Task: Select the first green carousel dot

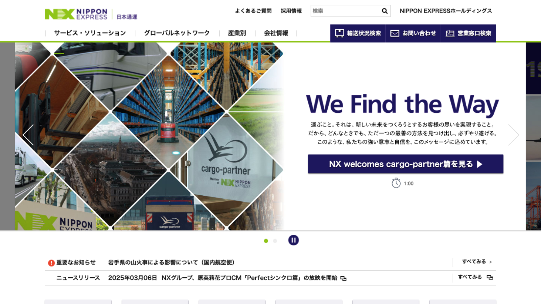Action: click(266, 241)
